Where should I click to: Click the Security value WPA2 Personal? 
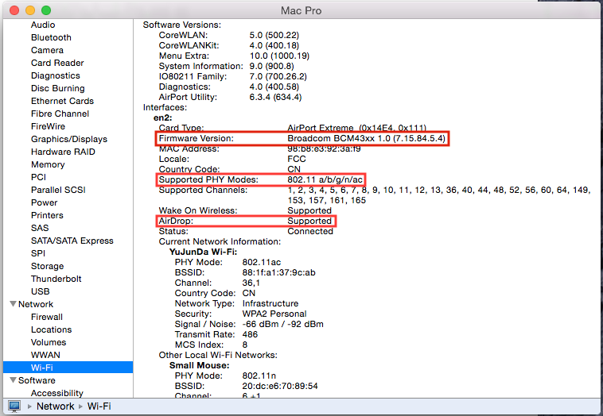(x=274, y=314)
